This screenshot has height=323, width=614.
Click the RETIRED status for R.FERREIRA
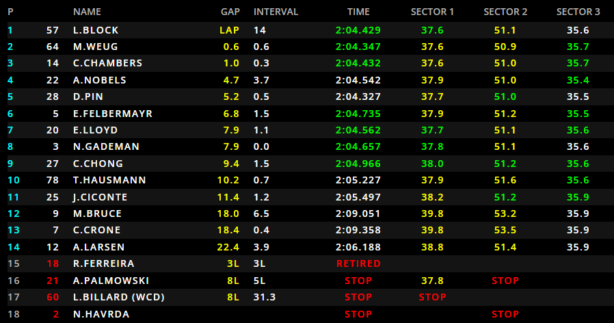(358, 263)
